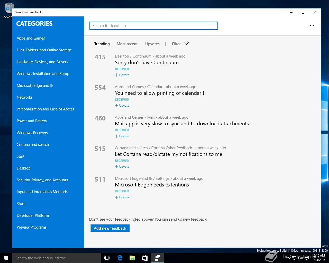Viewport: 329px width, 263px height.
Task: Open Personalization and Ease of Access category
Action: [45, 109]
